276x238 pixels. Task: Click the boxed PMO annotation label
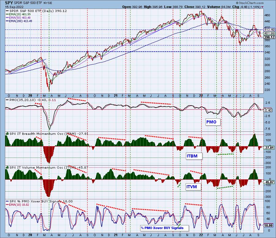click(213, 122)
